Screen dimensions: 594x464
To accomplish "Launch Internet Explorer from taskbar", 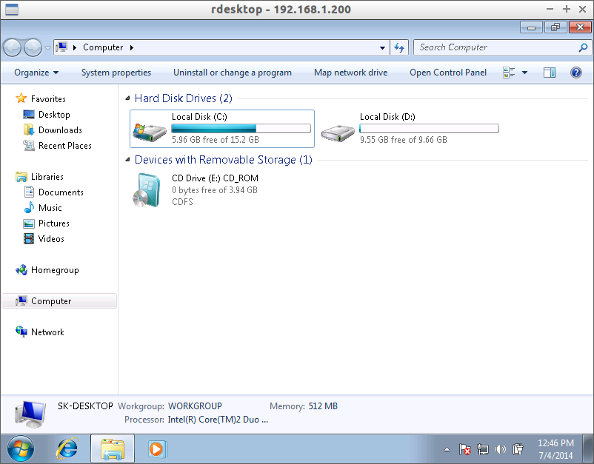I will (x=67, y=449).
